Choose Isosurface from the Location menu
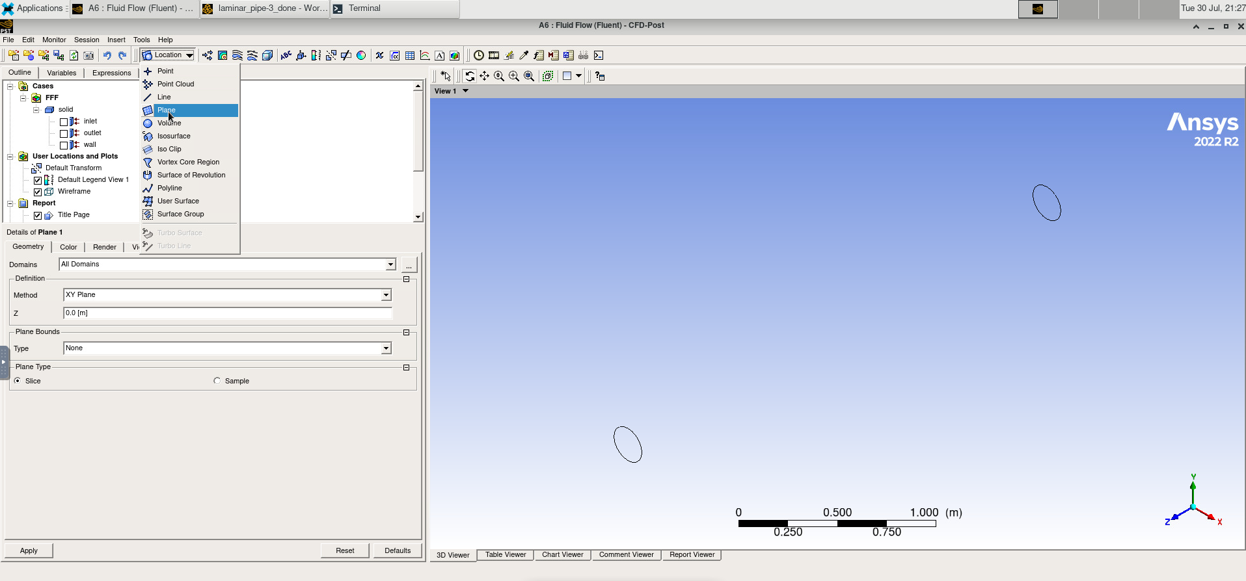 pyautogui.click(x=190, y=136)
